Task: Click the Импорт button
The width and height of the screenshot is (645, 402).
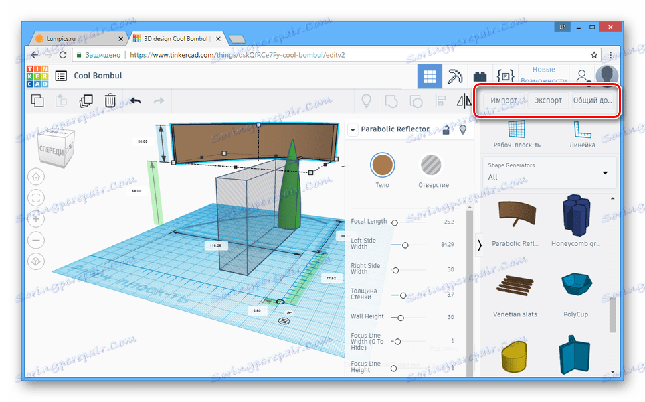Action: coord(504,100)
